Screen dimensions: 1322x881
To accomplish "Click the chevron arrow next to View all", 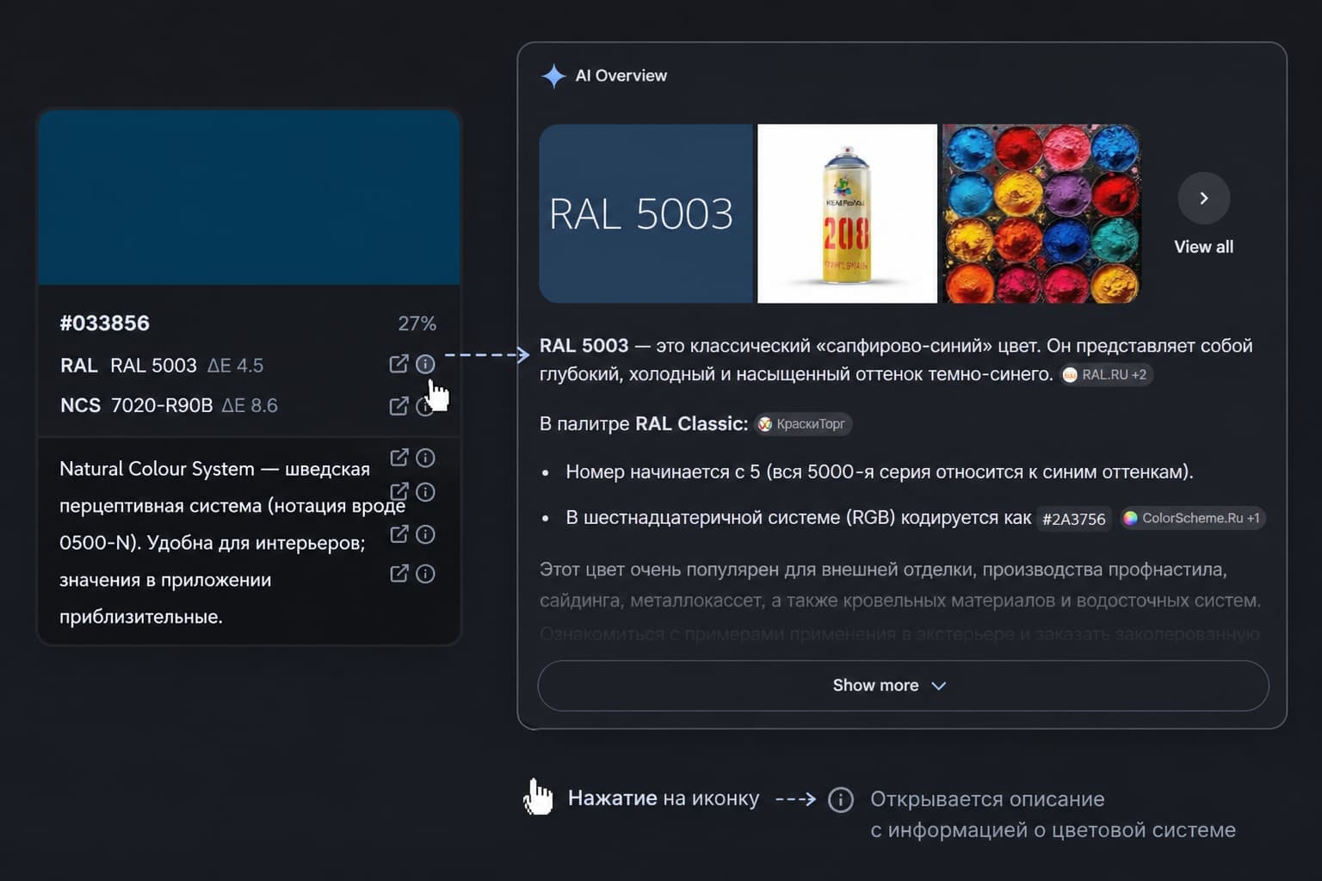I will [x=1203, y=198].
